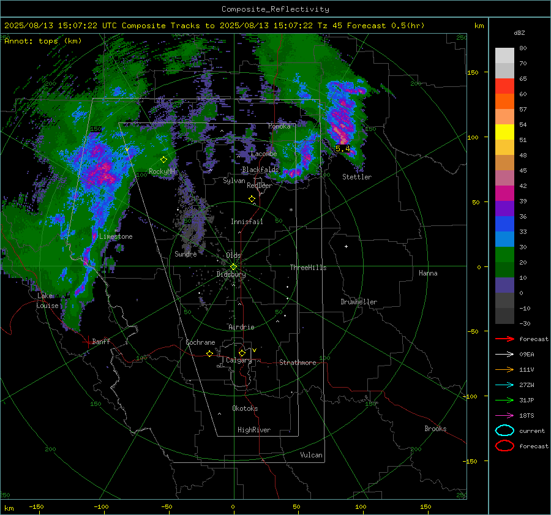This screenshot has height=515, width=551.
Task: Click the radar center diamond near Olds
Action: tap(234, 267)
